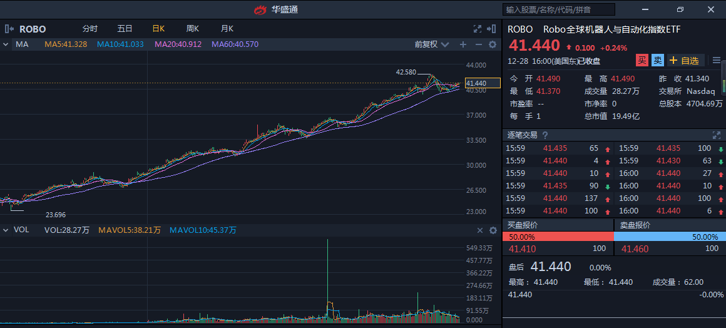The image size is (726, 328).
Task: Click the blue 卖 sell button
Action: pyautogui.click(x=657, y=61)
